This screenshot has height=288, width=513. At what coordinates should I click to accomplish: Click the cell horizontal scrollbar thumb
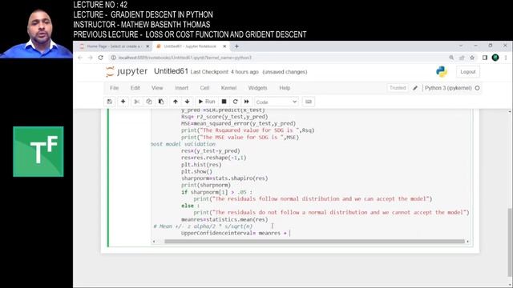[x=314, y=242]
